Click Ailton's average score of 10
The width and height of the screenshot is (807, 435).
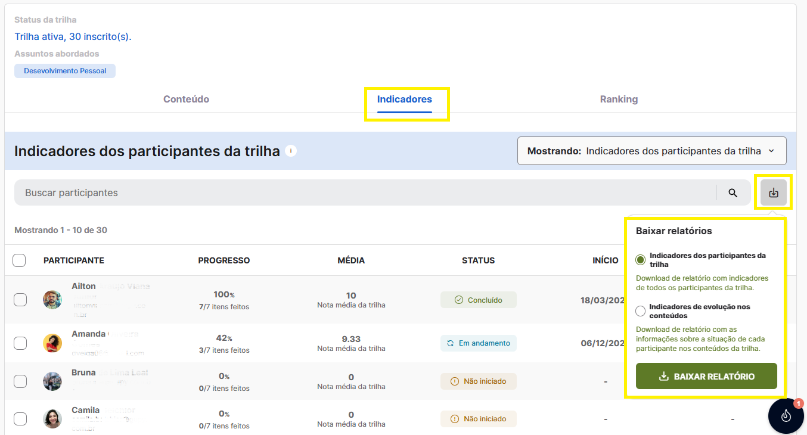351,296
